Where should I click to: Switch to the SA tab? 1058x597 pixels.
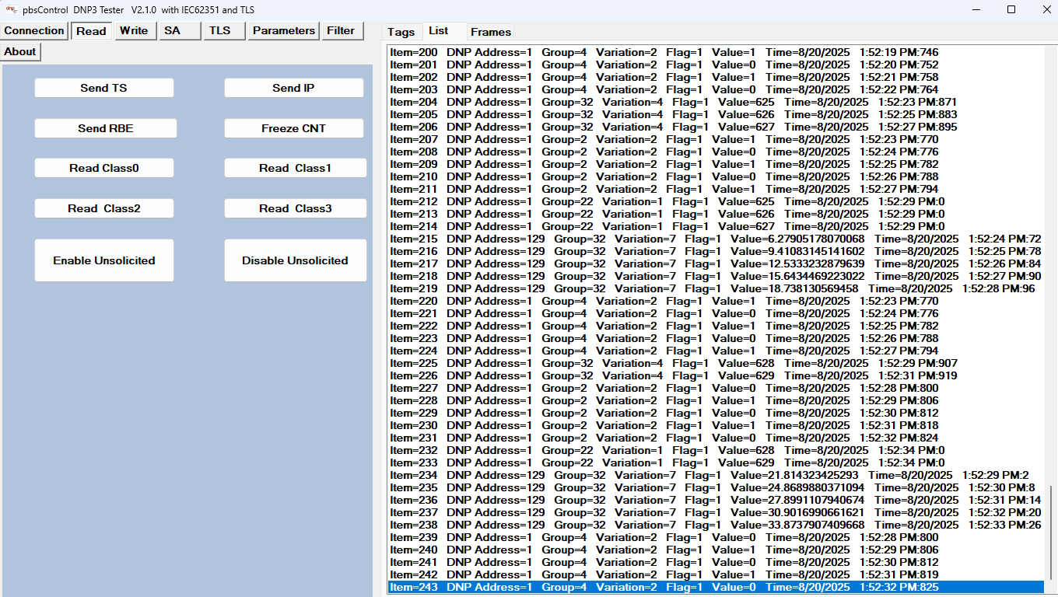177,30
